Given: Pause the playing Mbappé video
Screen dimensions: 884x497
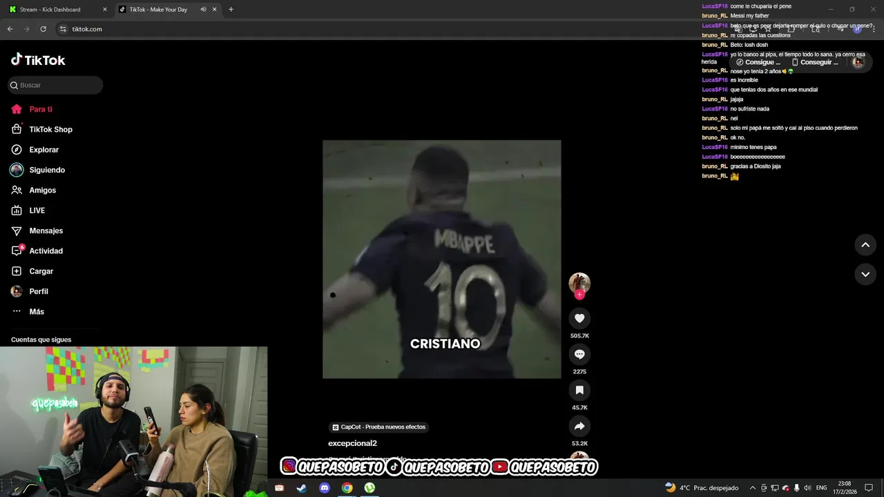Looking at the screenshot, I should [x=442, y=259].
